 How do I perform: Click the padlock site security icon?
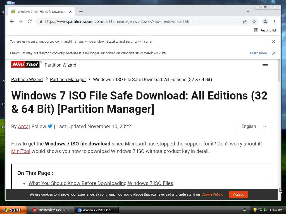pyautogui.click(x=41, y=21)
